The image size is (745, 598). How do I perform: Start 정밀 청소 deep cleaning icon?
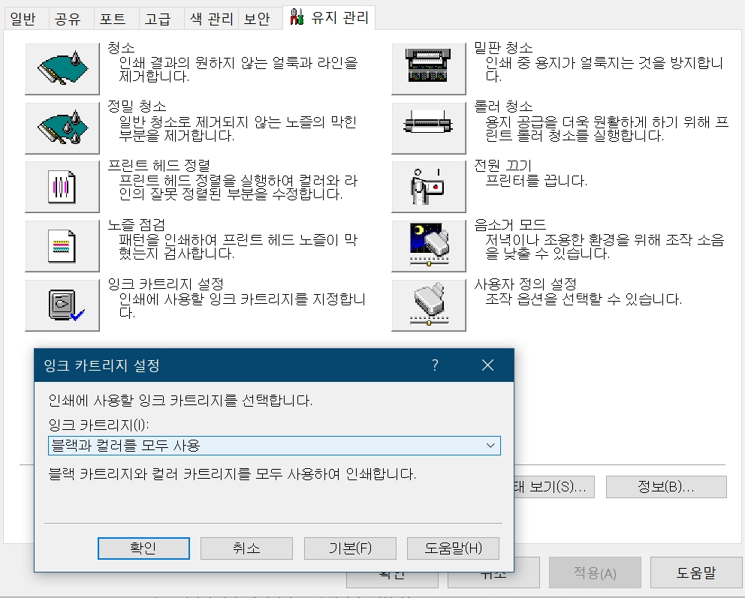62,128
